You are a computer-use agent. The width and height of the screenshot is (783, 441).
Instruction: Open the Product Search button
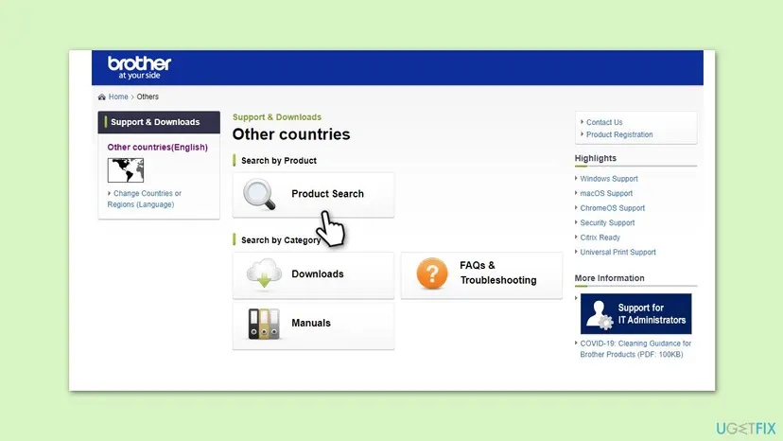click(313, 195)
